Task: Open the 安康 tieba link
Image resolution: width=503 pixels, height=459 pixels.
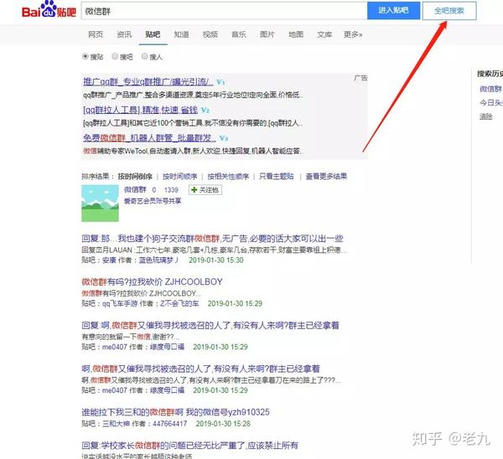Action: 109,260
